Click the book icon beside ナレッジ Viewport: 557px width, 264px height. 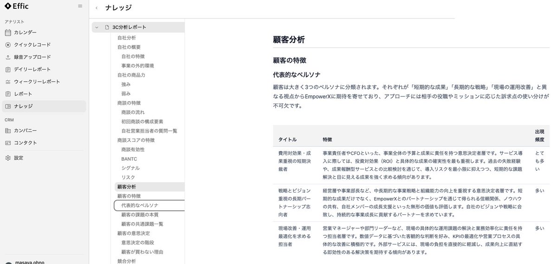point(8,106)
